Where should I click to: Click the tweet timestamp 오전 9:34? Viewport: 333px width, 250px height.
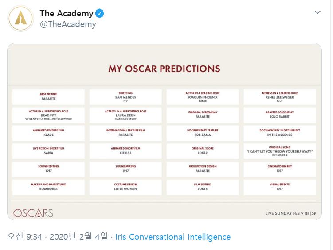point(25,237)
